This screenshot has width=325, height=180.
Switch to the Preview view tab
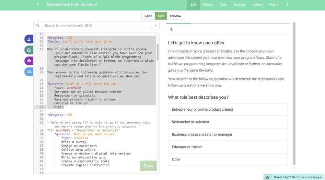[x=175, y=16]
